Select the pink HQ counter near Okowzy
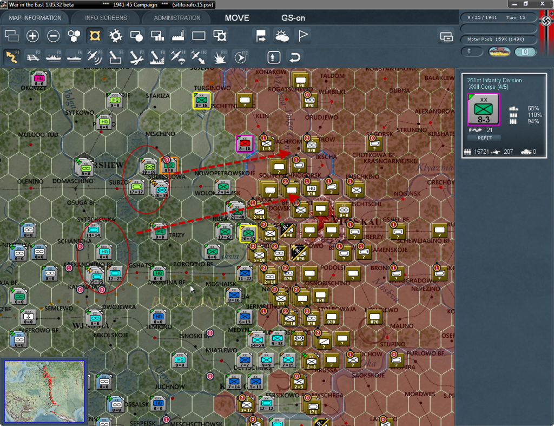Screen dimensions: 554x426 pos(39,79)
